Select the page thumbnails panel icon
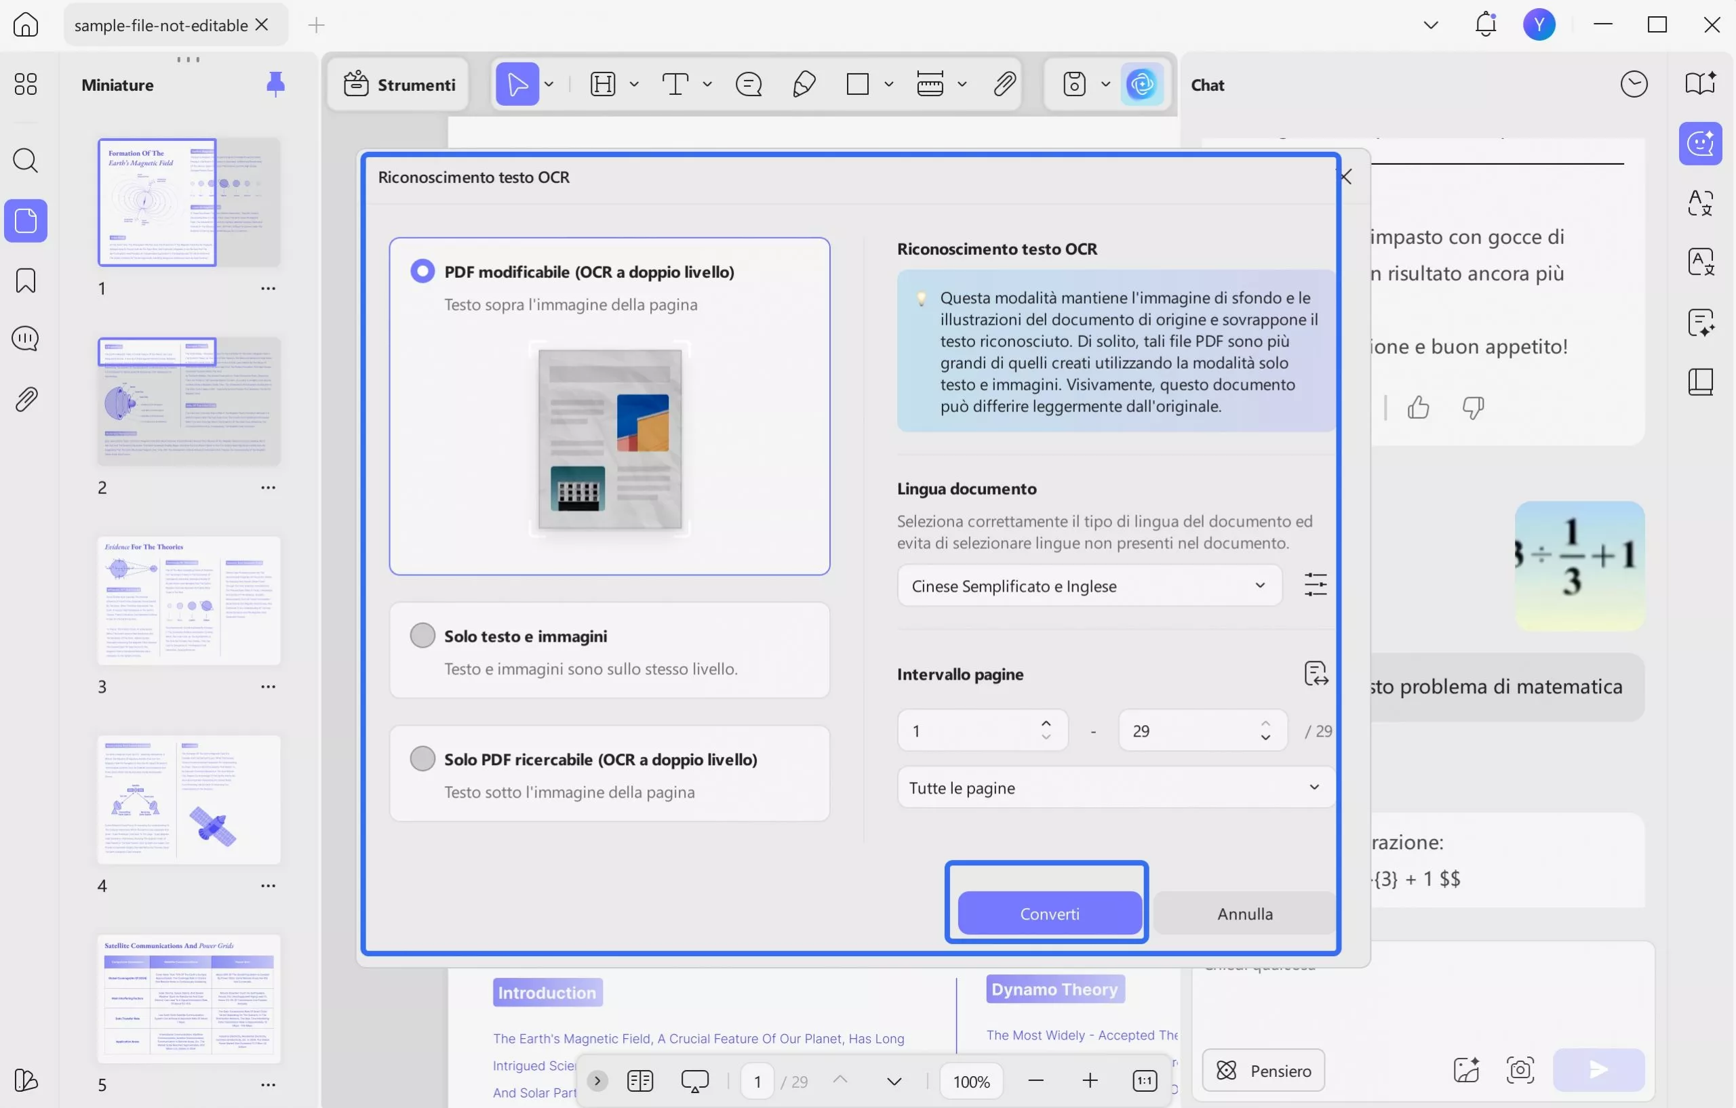Image resolution: width=1736 pixels, height=1108 pixels. (26, 220)
